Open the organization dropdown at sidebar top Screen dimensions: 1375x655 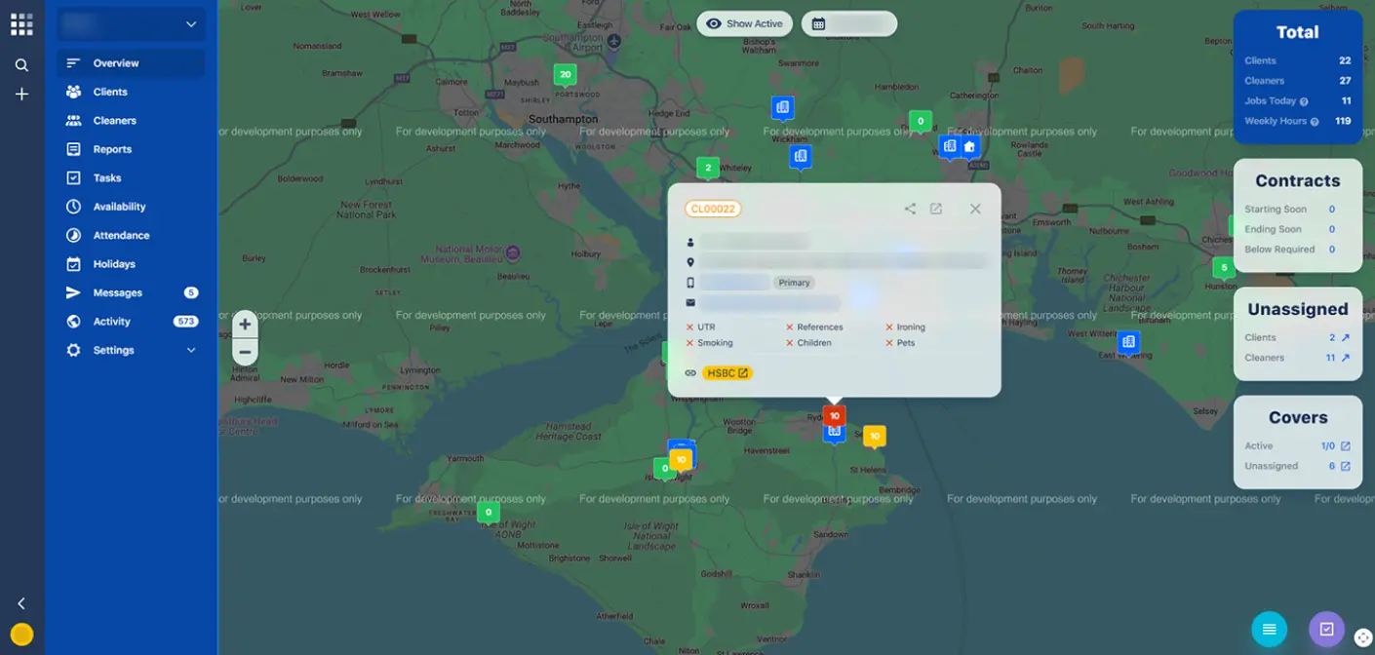pyautogui.click(x=131, y=24)
